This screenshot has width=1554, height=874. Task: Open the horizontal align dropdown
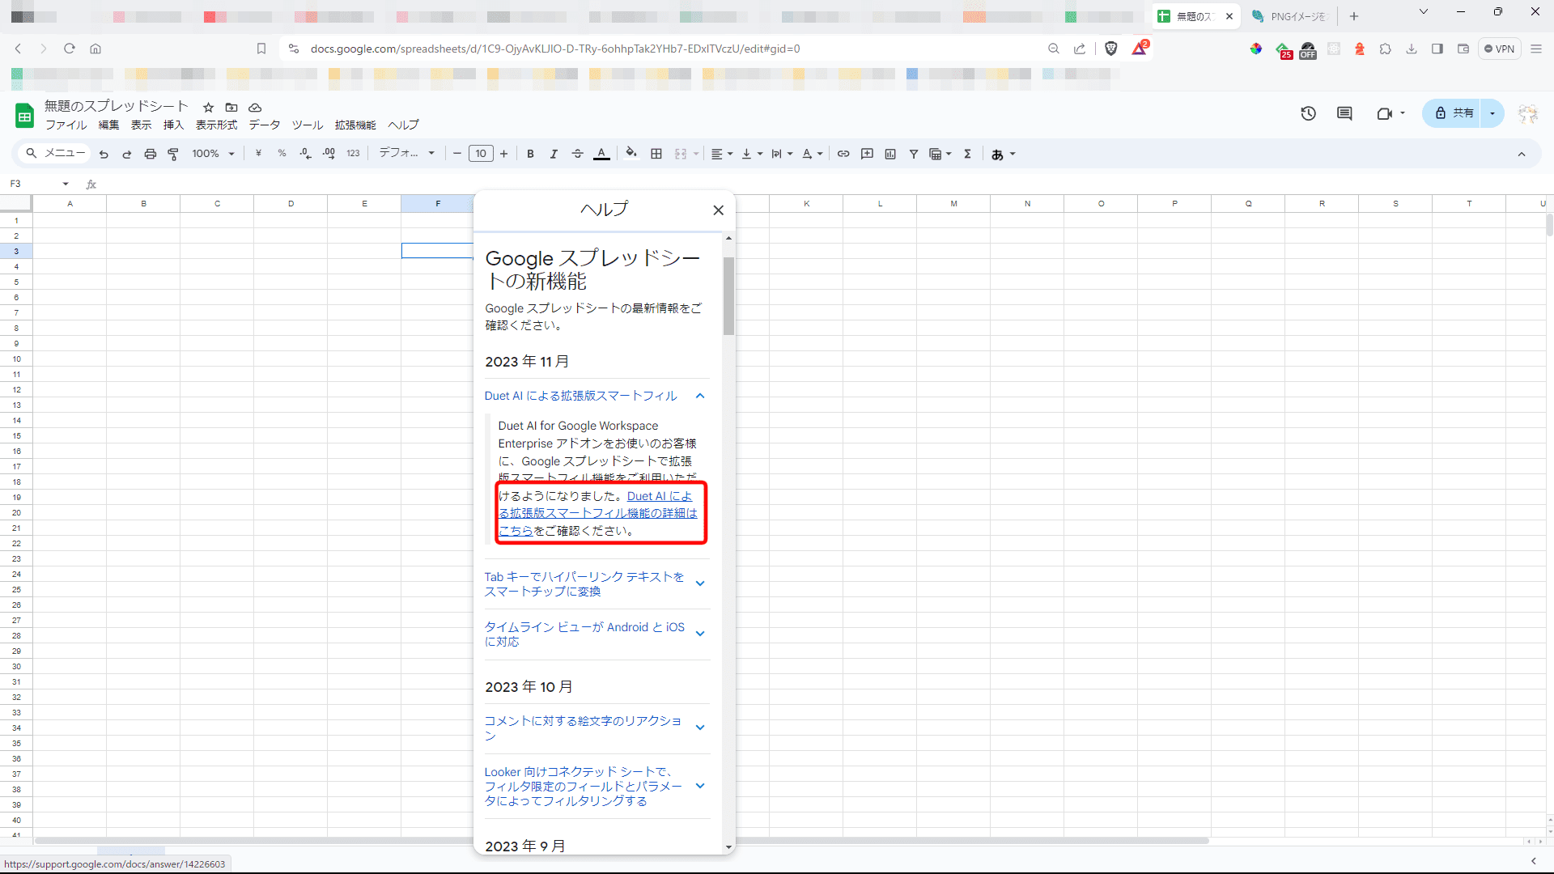(721, 154)
